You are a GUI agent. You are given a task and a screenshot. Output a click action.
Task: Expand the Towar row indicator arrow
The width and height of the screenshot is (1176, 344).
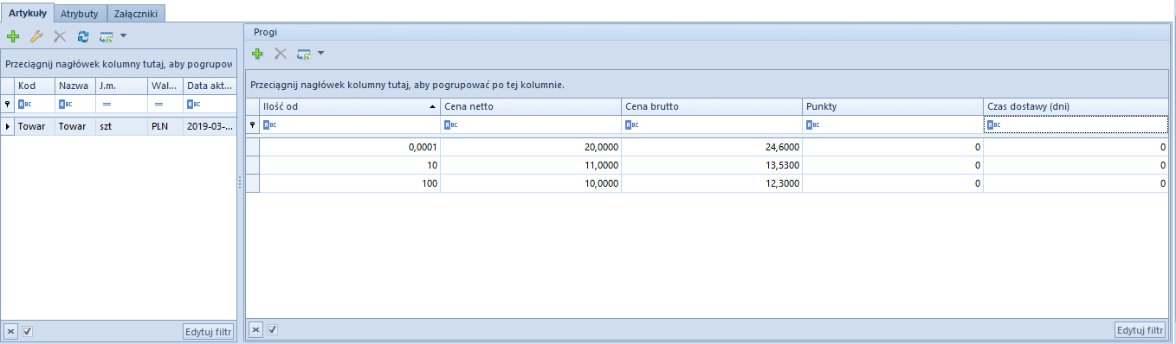click(x=8, y=126)
